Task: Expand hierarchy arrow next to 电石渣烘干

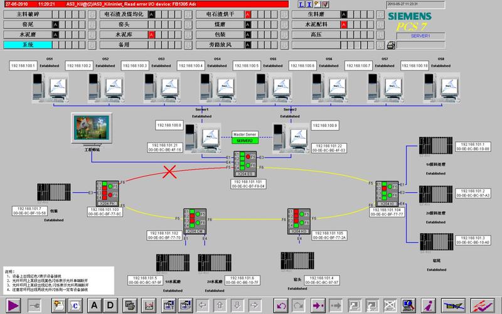Action: 284,14
